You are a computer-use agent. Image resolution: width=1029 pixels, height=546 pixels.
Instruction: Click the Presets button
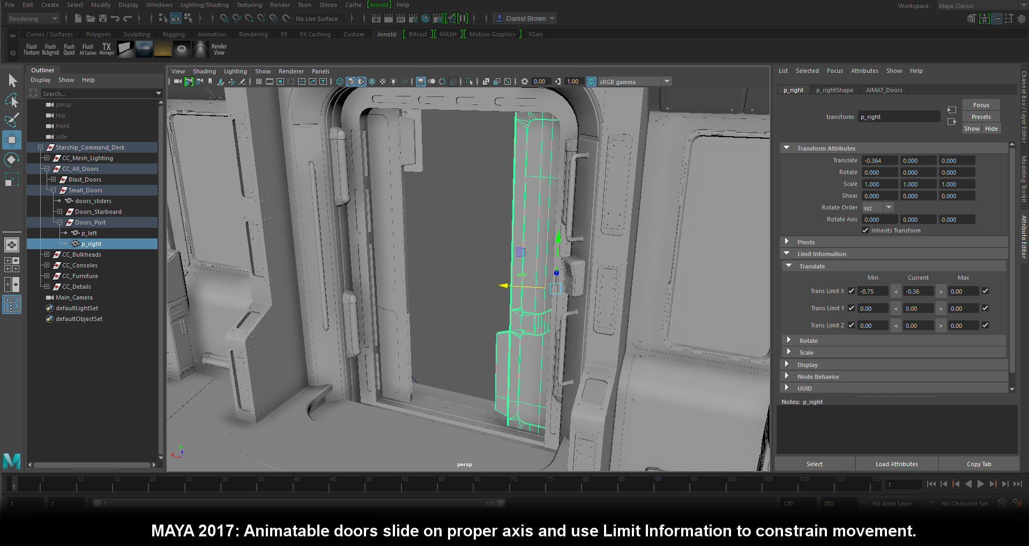981,117
